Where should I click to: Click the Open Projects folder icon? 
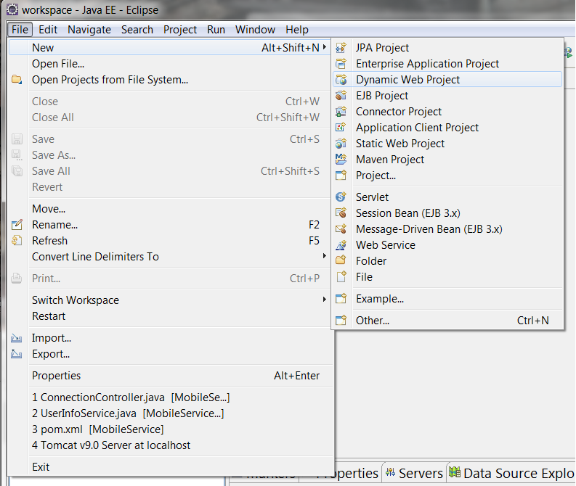click(x=17, y=80)
